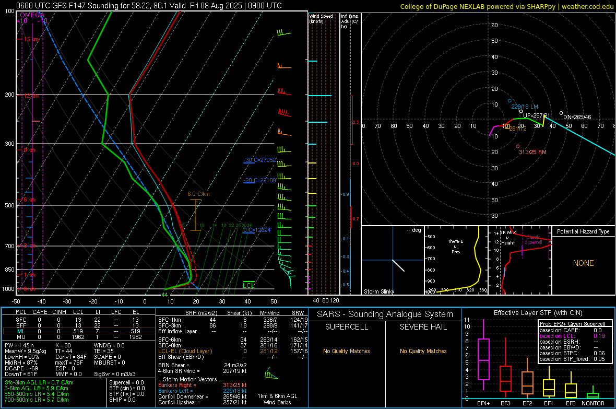Click the green 1km & 6km wind barb icon
The image size is (616, 409).
point(270,373)
